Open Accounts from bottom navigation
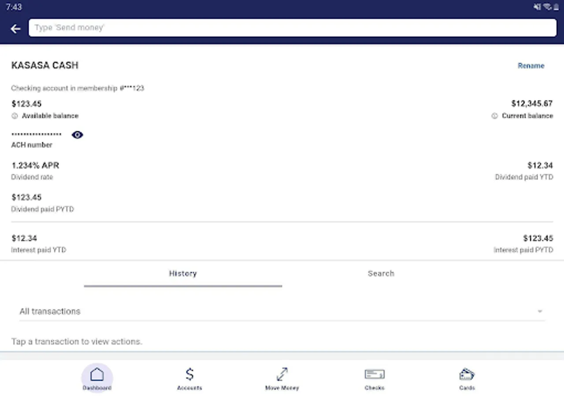The width and height of the screenshot is (564, 396). 189,379
